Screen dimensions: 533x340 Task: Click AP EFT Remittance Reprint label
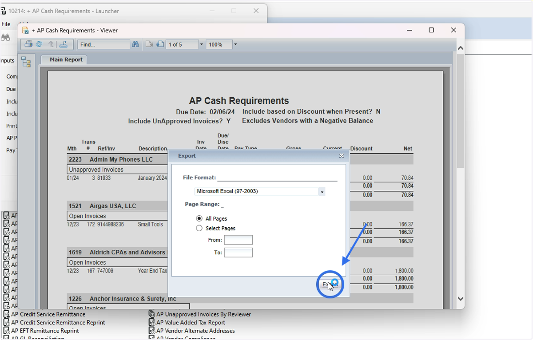coord(45,331)
